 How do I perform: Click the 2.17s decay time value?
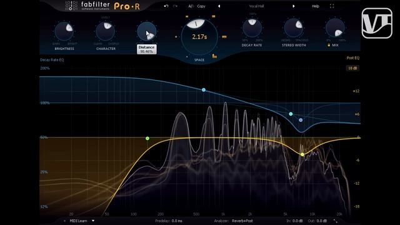click(199, 37)
